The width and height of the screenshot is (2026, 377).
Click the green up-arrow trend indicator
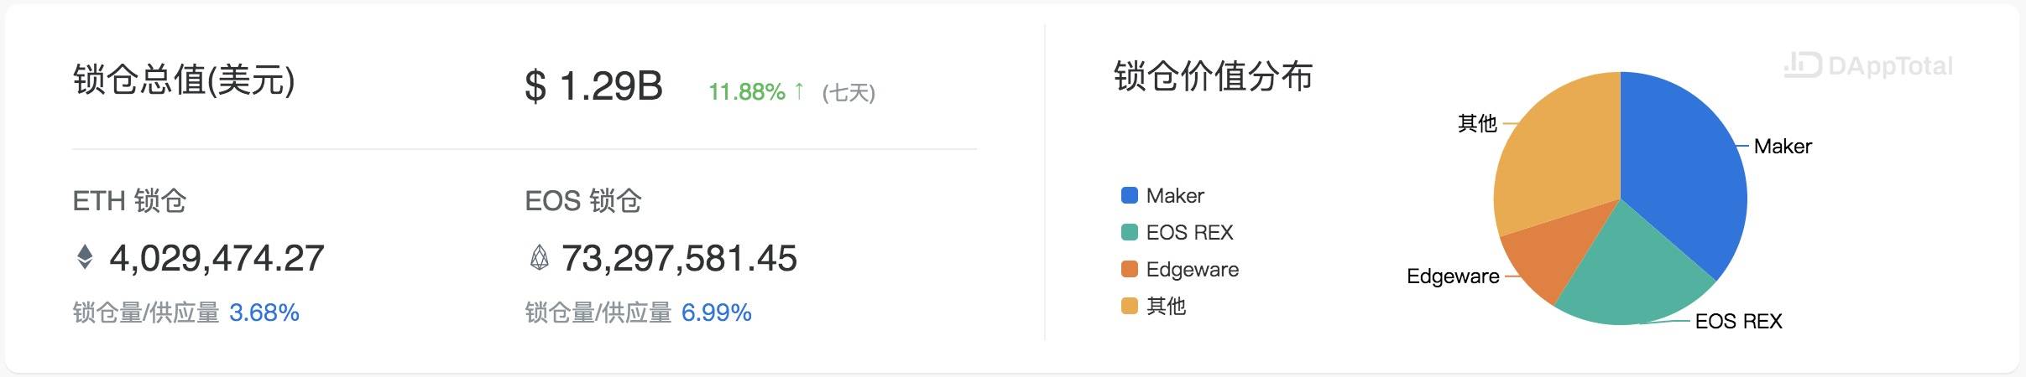point(798,90)
